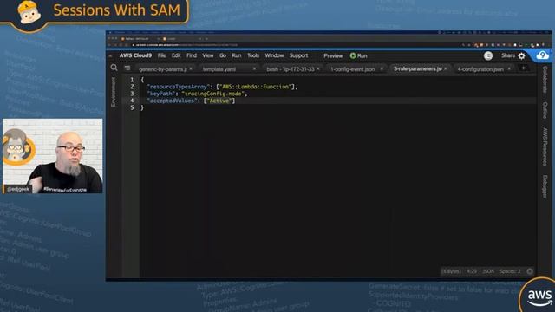555x312 pixels.
Task: Switch to generic-by-params tab
Action: click(x=163, y=69)
